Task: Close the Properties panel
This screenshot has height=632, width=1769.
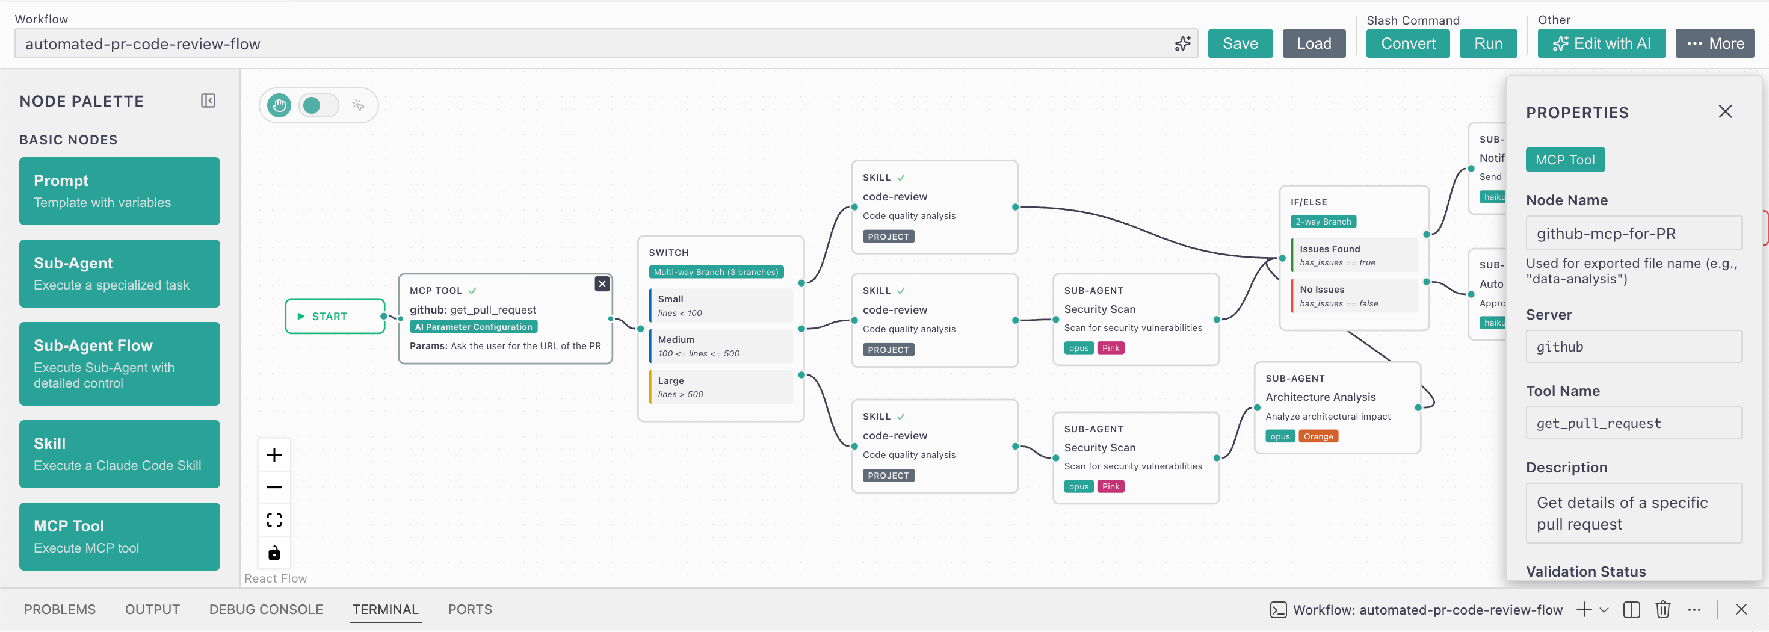Action: pyautogui.click(x=1725, y=112)
